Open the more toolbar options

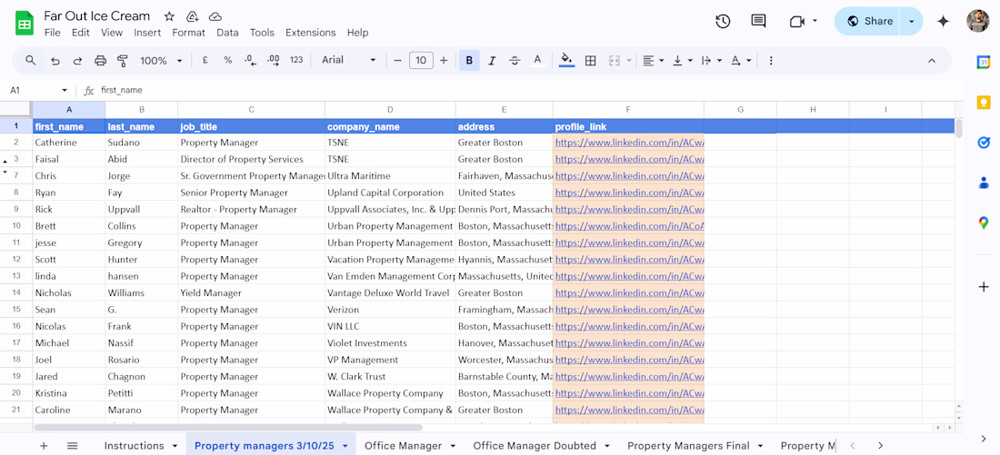[x=771, y=61]
